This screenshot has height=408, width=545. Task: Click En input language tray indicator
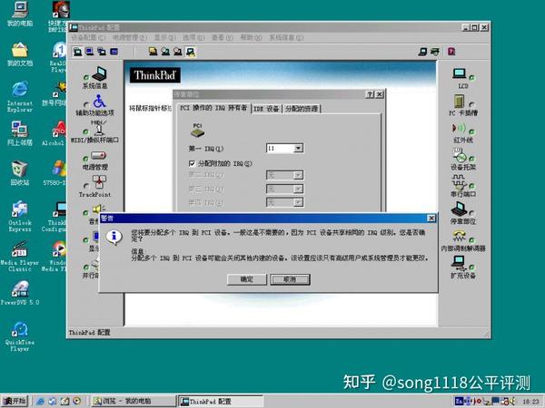coord(460,401)
